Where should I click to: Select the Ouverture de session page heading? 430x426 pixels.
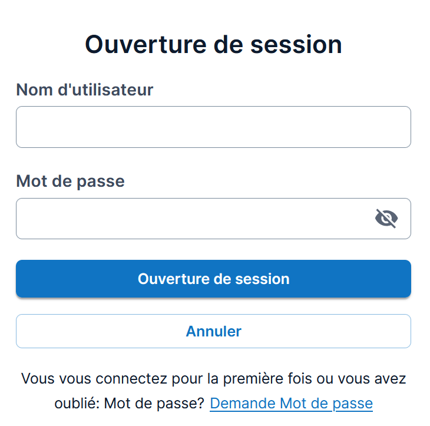click(213, 44)
